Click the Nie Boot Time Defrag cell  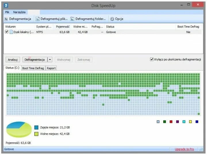188,32
